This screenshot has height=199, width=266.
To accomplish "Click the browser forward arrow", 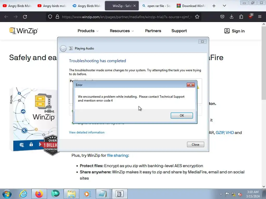I will click(16, 17).
